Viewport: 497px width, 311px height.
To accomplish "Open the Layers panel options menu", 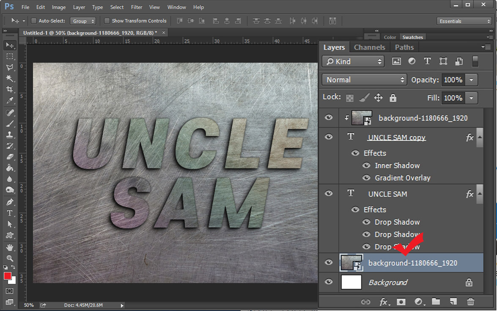I will (486, 47).
